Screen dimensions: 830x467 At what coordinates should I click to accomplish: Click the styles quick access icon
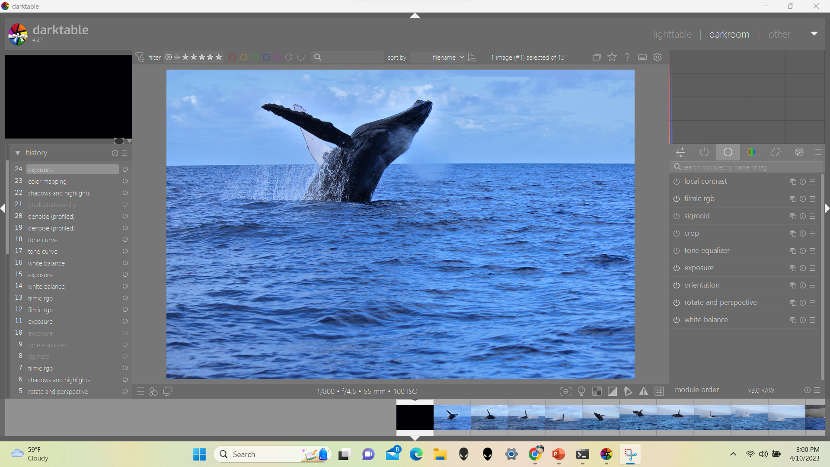coord(153,391)
